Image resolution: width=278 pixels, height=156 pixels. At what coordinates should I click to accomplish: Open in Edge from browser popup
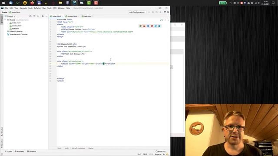pyautogui.click(x=159, y=26)
